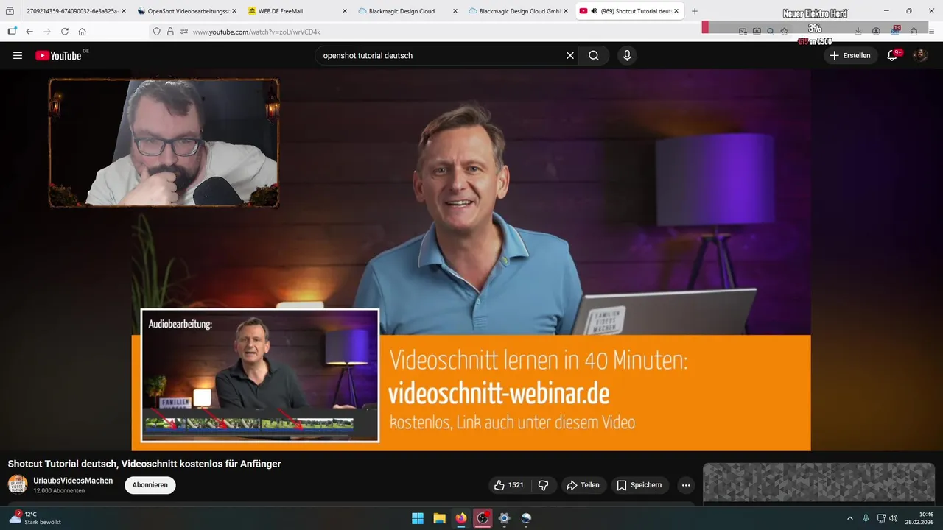943x530 pixels.
Task: Show tracking protection shield info
Action: click(x=156, y=32)
